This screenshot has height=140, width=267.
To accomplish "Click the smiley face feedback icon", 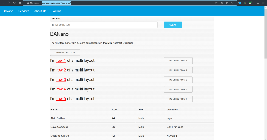I will pos(216,3).
